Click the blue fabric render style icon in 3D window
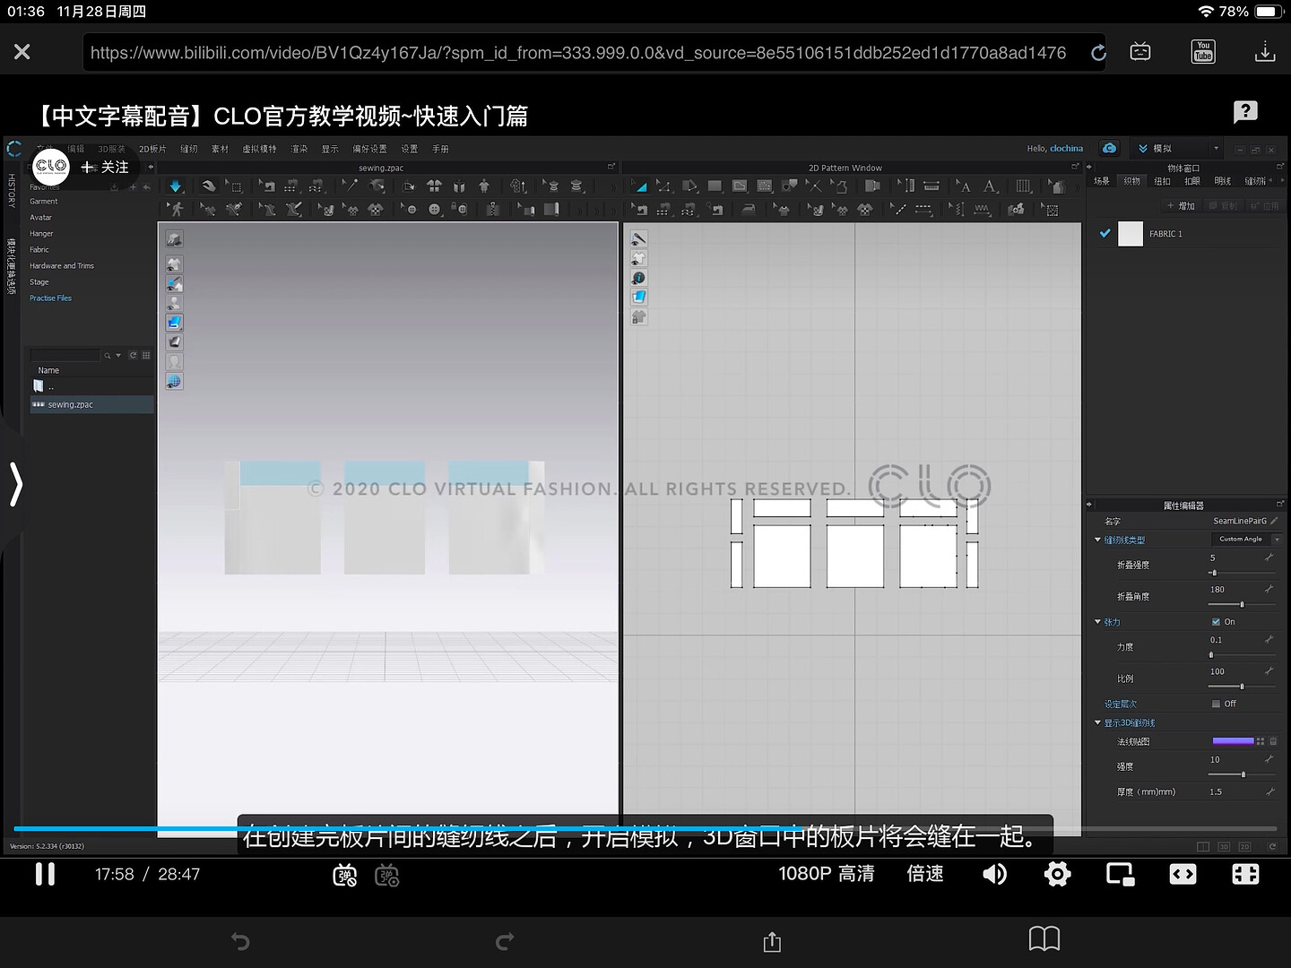The height and width of the screenshot is (968, 1291). coord(175,323)
